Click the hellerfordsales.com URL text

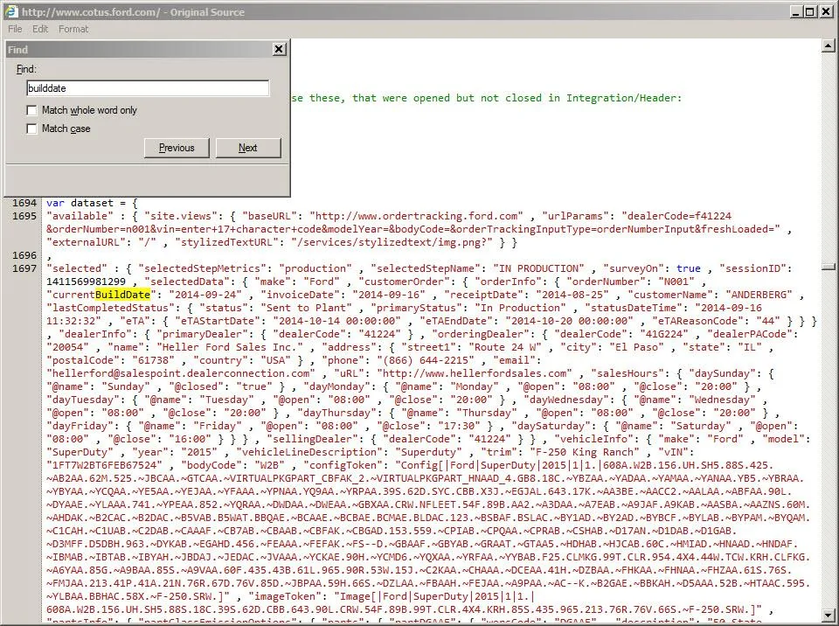[475, 373]
